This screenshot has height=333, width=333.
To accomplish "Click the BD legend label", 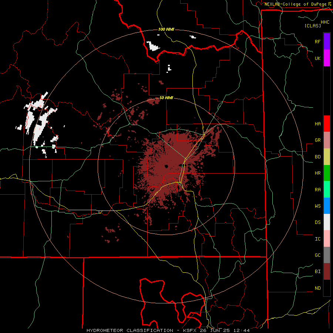I will click(317, 157).
